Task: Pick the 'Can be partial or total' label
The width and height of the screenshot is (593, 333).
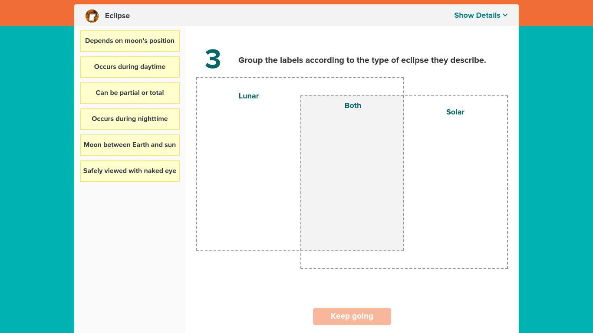Action: point(130,93)
